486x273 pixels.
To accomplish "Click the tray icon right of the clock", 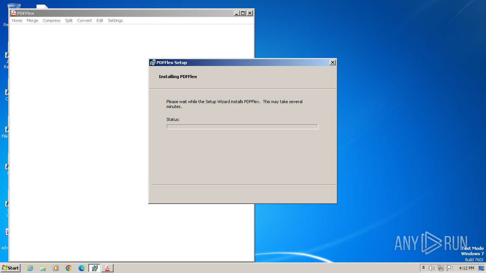I will click(481, 268).
